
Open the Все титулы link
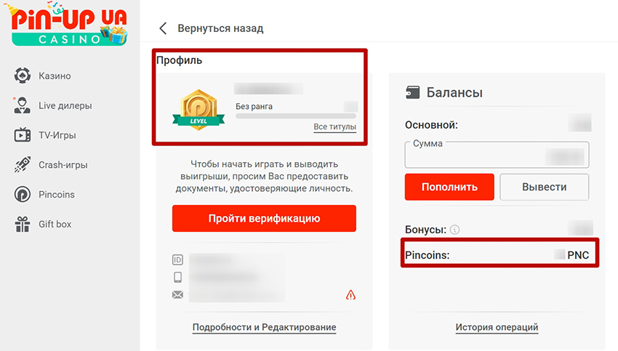coord(334,127)
